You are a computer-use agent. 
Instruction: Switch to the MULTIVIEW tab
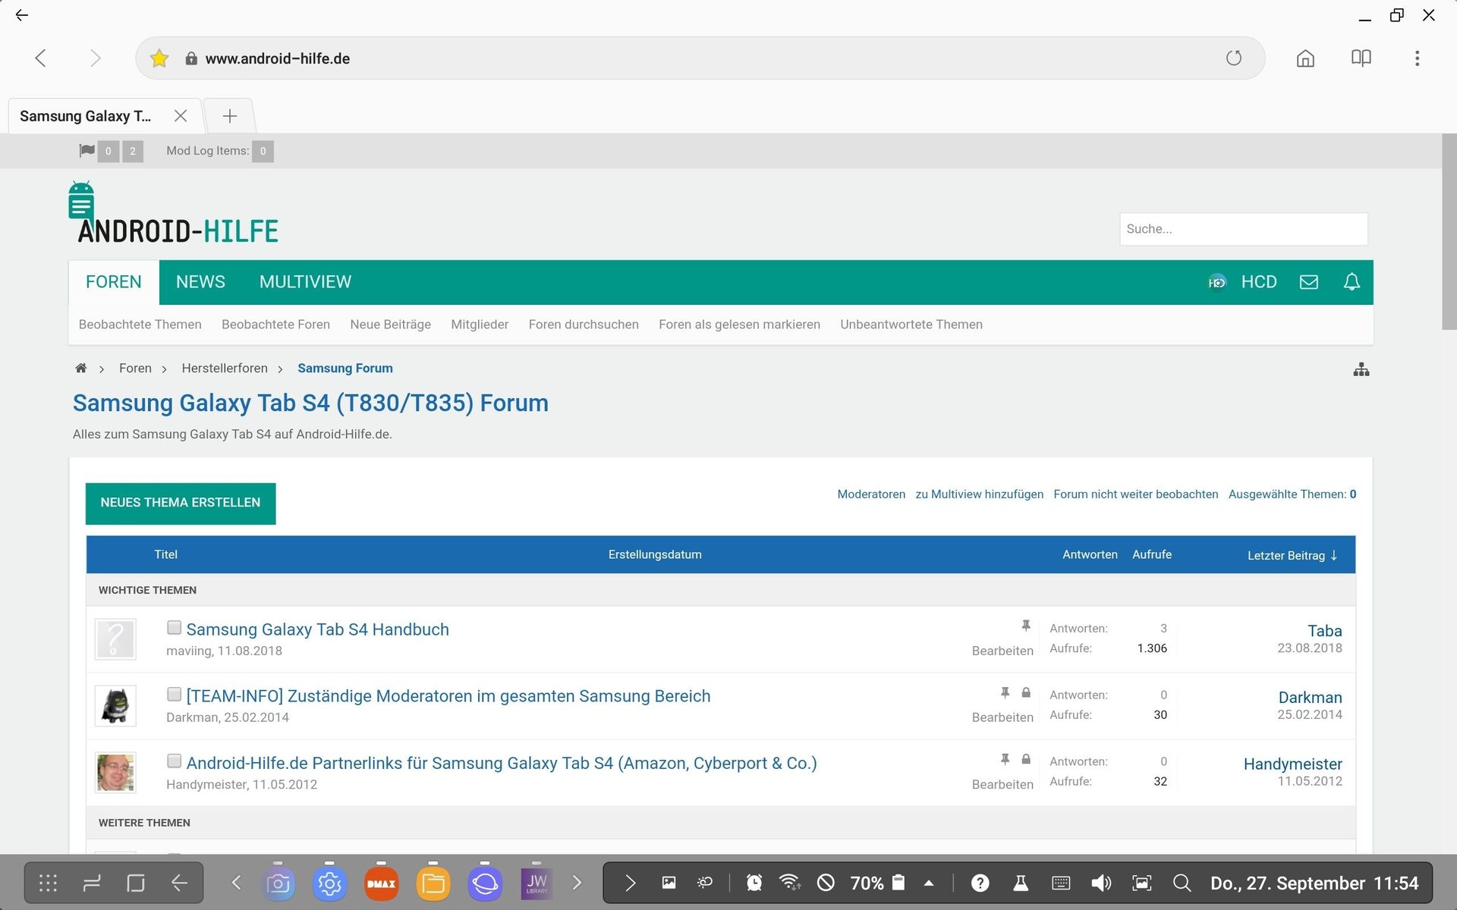point(305,282)
